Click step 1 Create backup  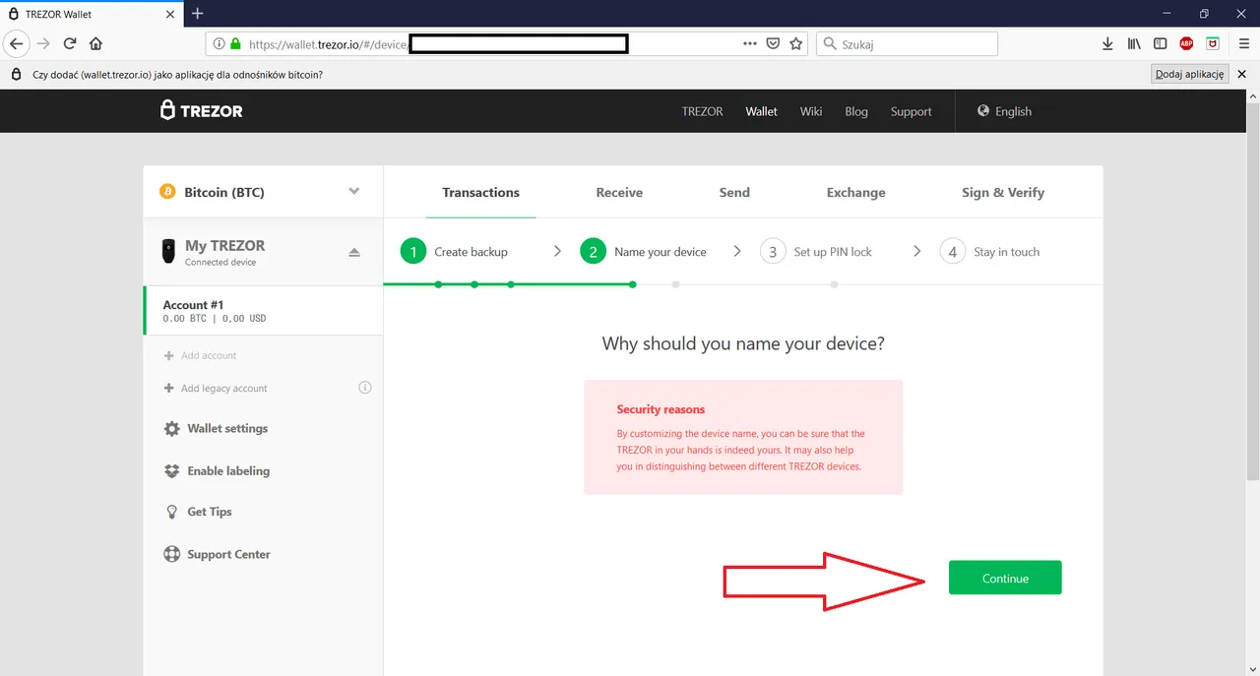point(455,252)
